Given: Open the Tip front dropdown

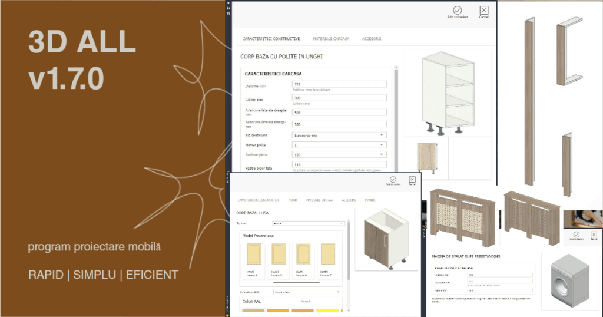Looking at the screenshot, I should click(309, 223).
